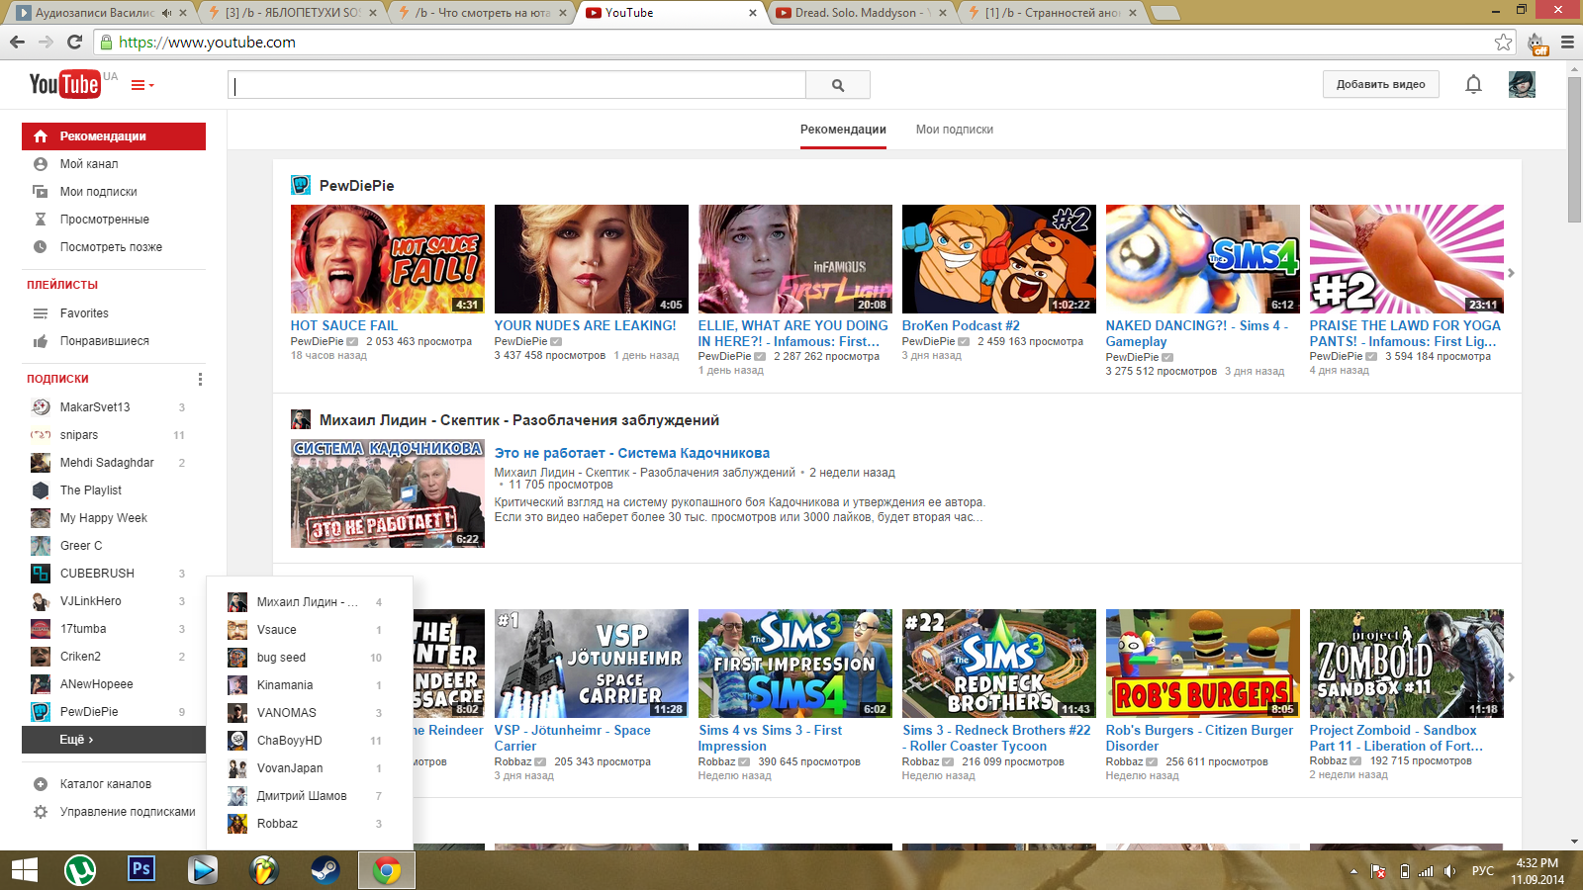
Task: Switch the РУС keyboard language indicator
Action: pos(1482,871)
